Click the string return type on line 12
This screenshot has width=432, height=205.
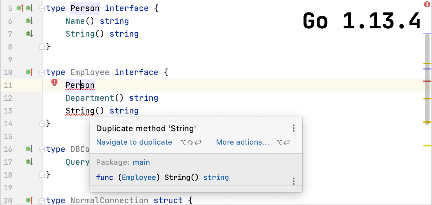(x=144, y=98)
